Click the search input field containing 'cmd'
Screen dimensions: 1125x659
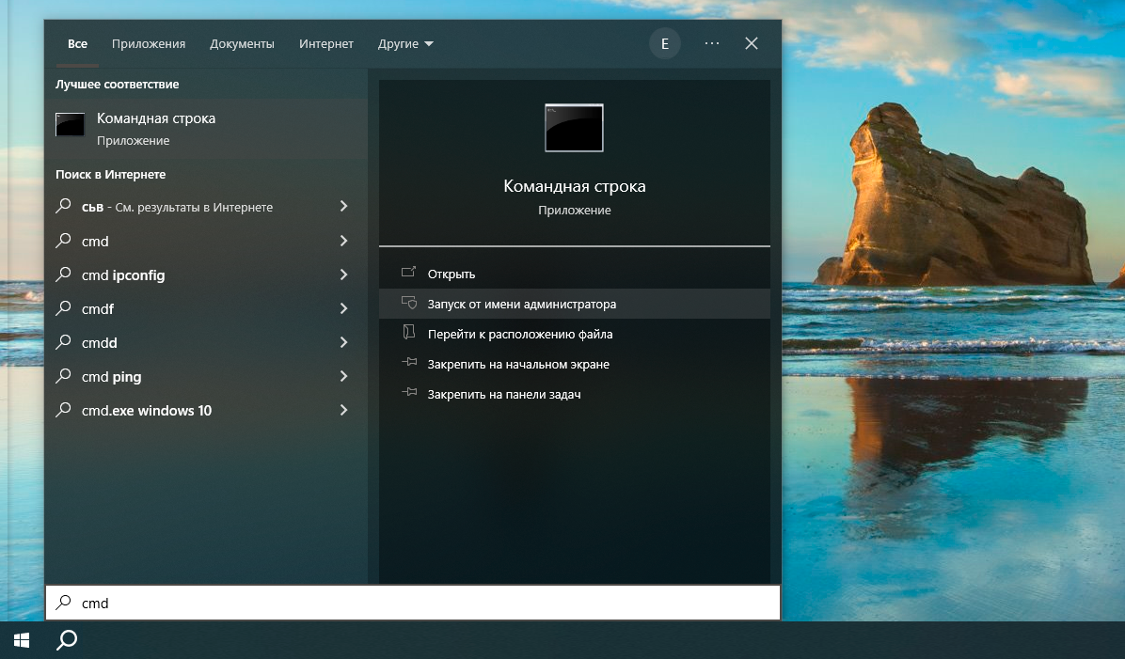(414, 604)
